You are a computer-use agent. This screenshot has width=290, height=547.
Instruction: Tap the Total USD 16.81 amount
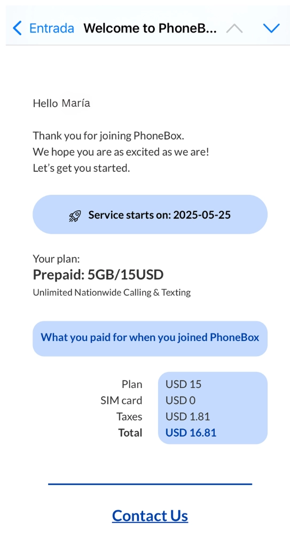(x=191, y=433)
